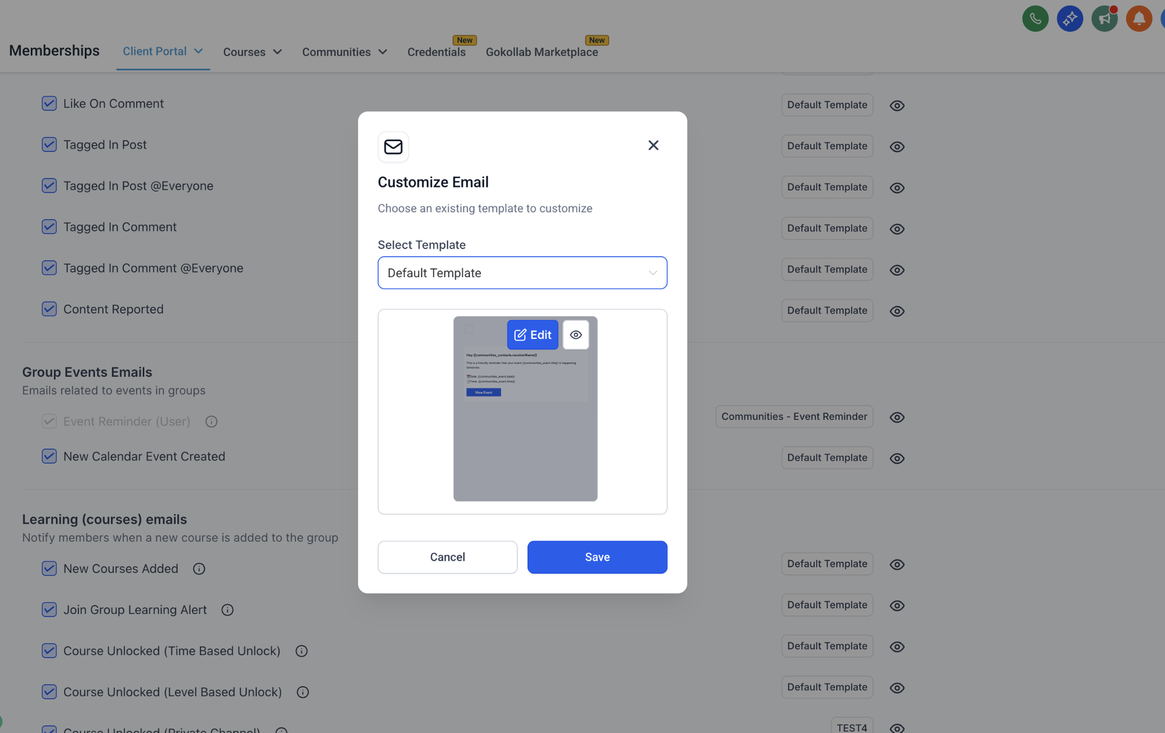Open the orange bell notifications icon
The image size is (1165, 733).
(x=1139, y=19)
